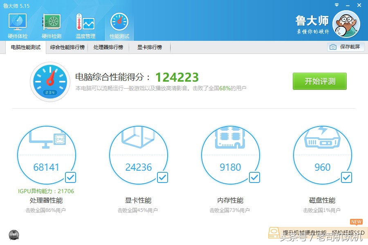
Task: Switch to the 显卡排行榜 tab
Action: [149, 47]
